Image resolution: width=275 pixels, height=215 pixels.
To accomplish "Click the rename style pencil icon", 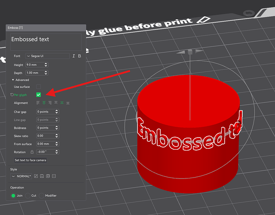I will [36, 176].
